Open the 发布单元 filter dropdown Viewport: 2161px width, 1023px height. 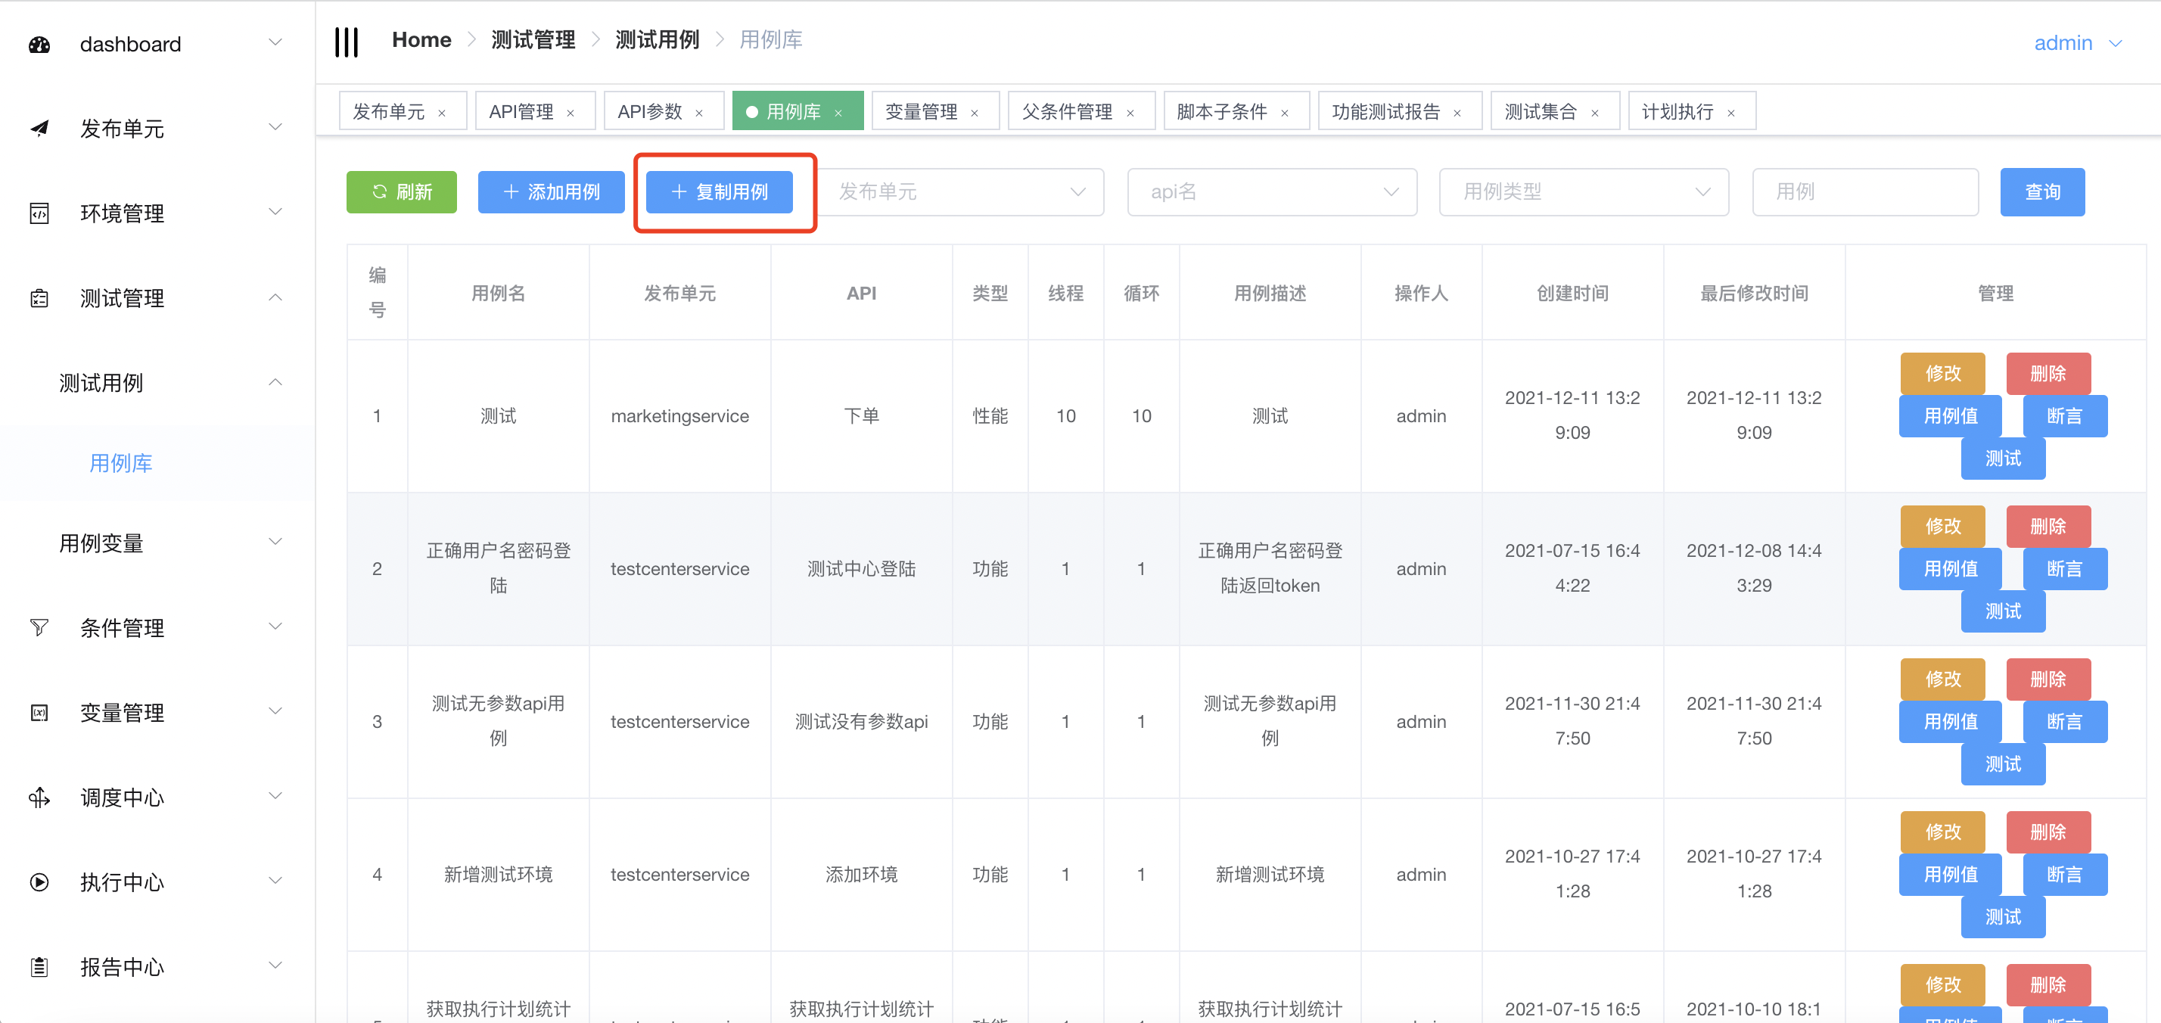click(962, 192)
